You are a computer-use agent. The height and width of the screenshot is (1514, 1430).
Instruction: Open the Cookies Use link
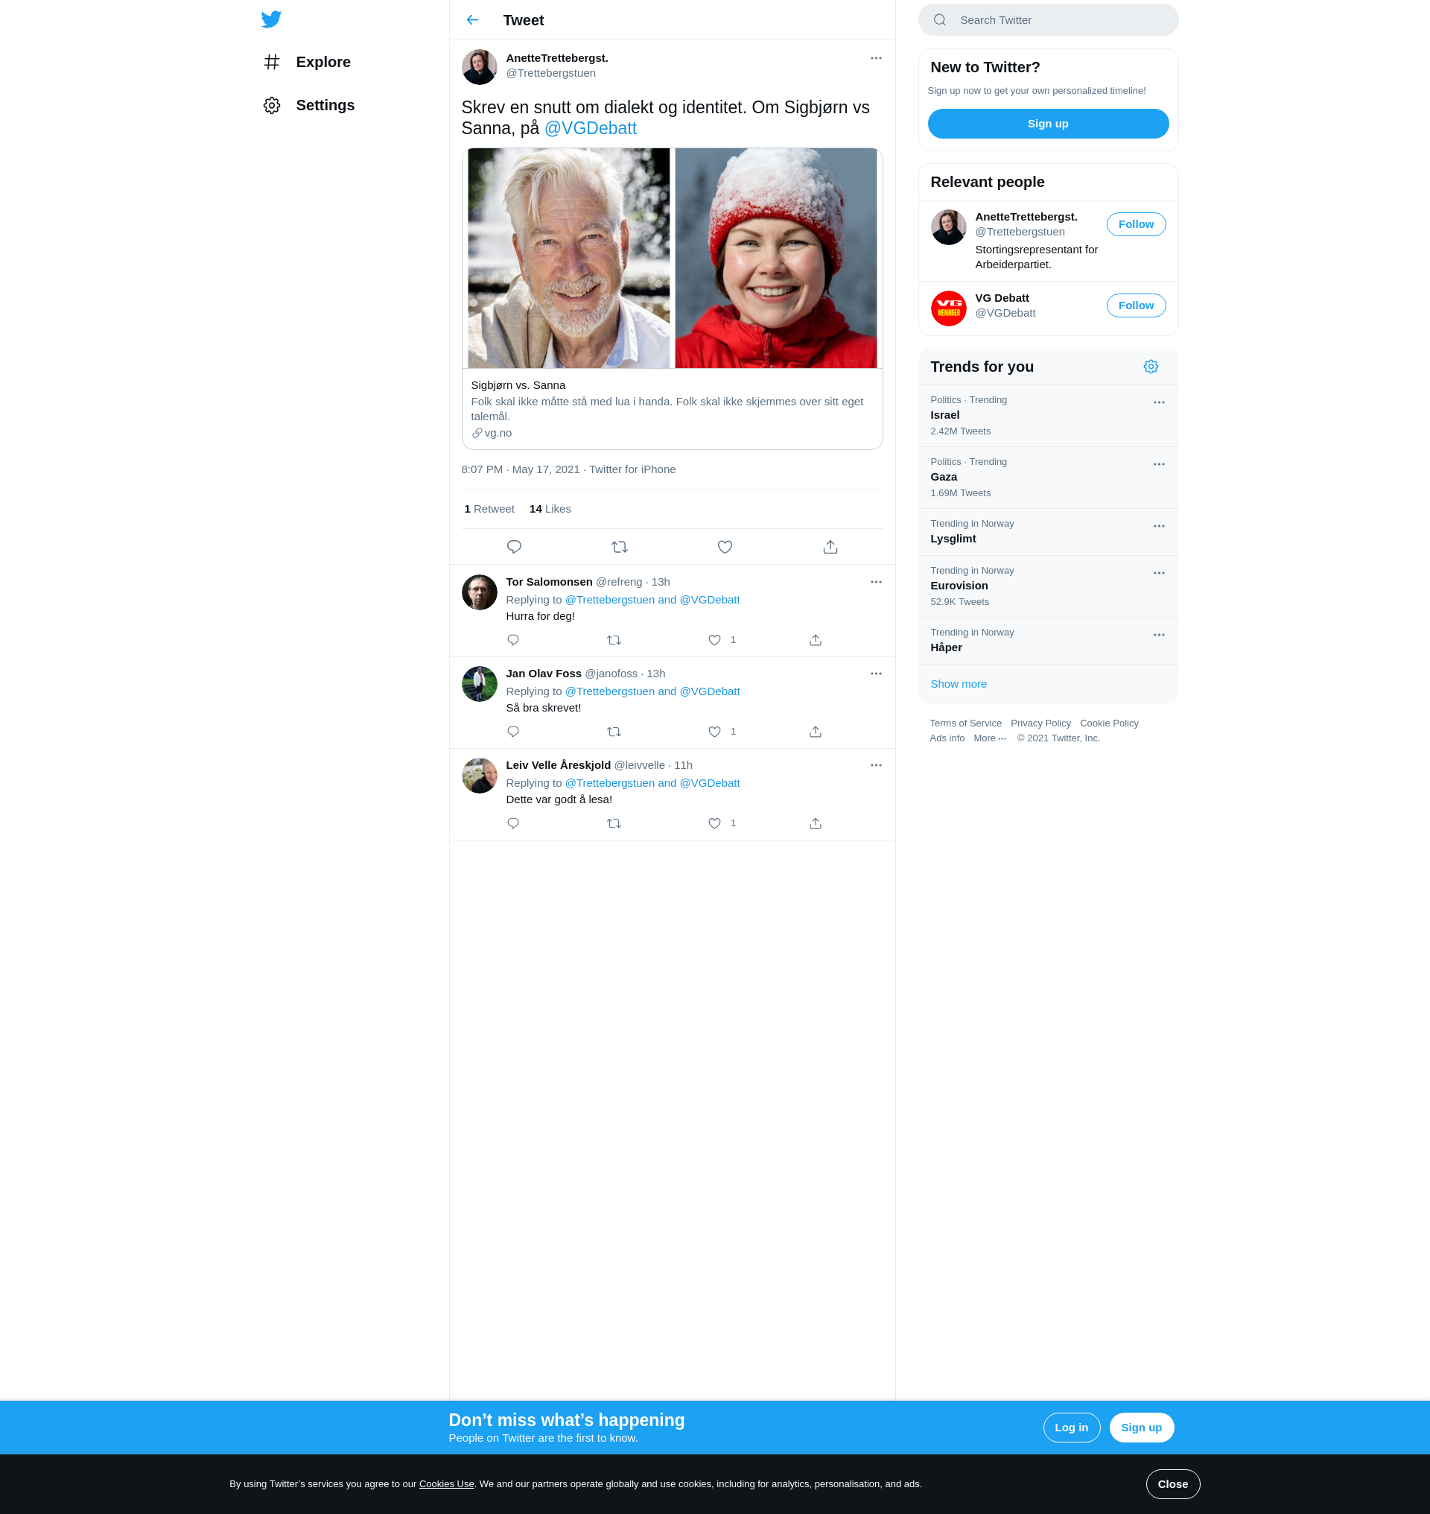[x=446, y=1484]
